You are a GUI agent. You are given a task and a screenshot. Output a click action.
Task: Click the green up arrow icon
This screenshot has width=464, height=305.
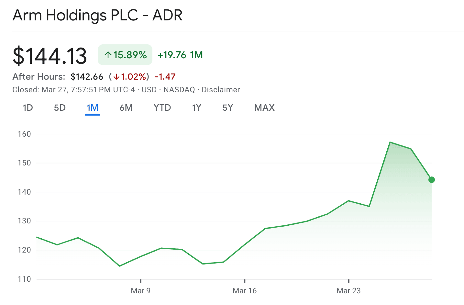[108, 55]
